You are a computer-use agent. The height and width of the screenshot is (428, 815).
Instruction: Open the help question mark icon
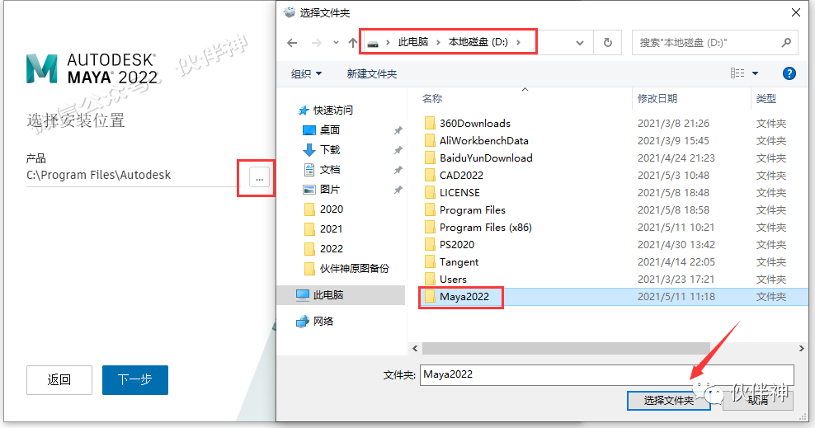point(789,73)
